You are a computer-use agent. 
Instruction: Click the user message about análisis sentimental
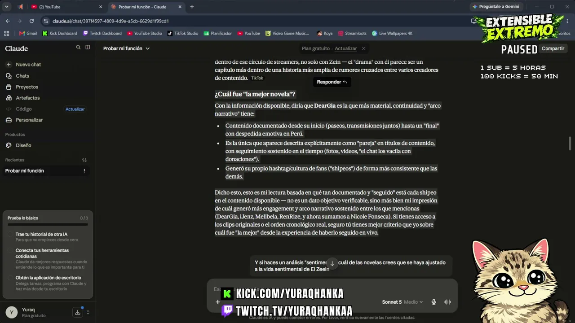350,266
